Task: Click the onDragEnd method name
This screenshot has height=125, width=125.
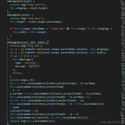Action: point(13,42)
